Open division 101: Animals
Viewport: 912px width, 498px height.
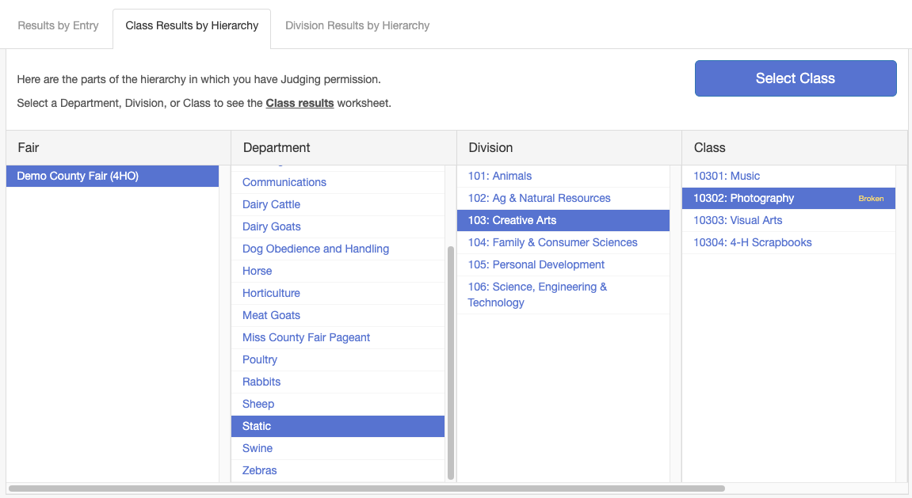pos(499,176)
